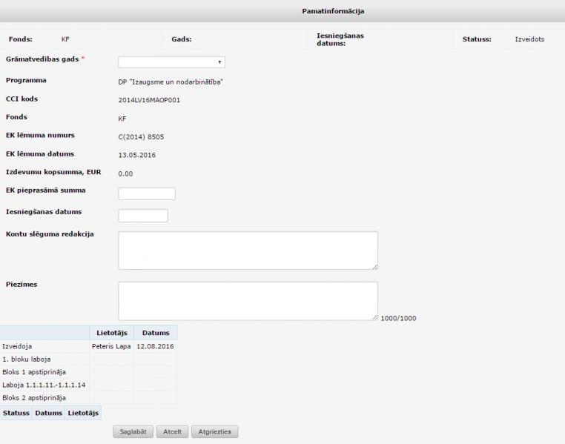Click the Datums header beside the Statuss header
Viewport: 565px width, 444px height.
(48, 413)
